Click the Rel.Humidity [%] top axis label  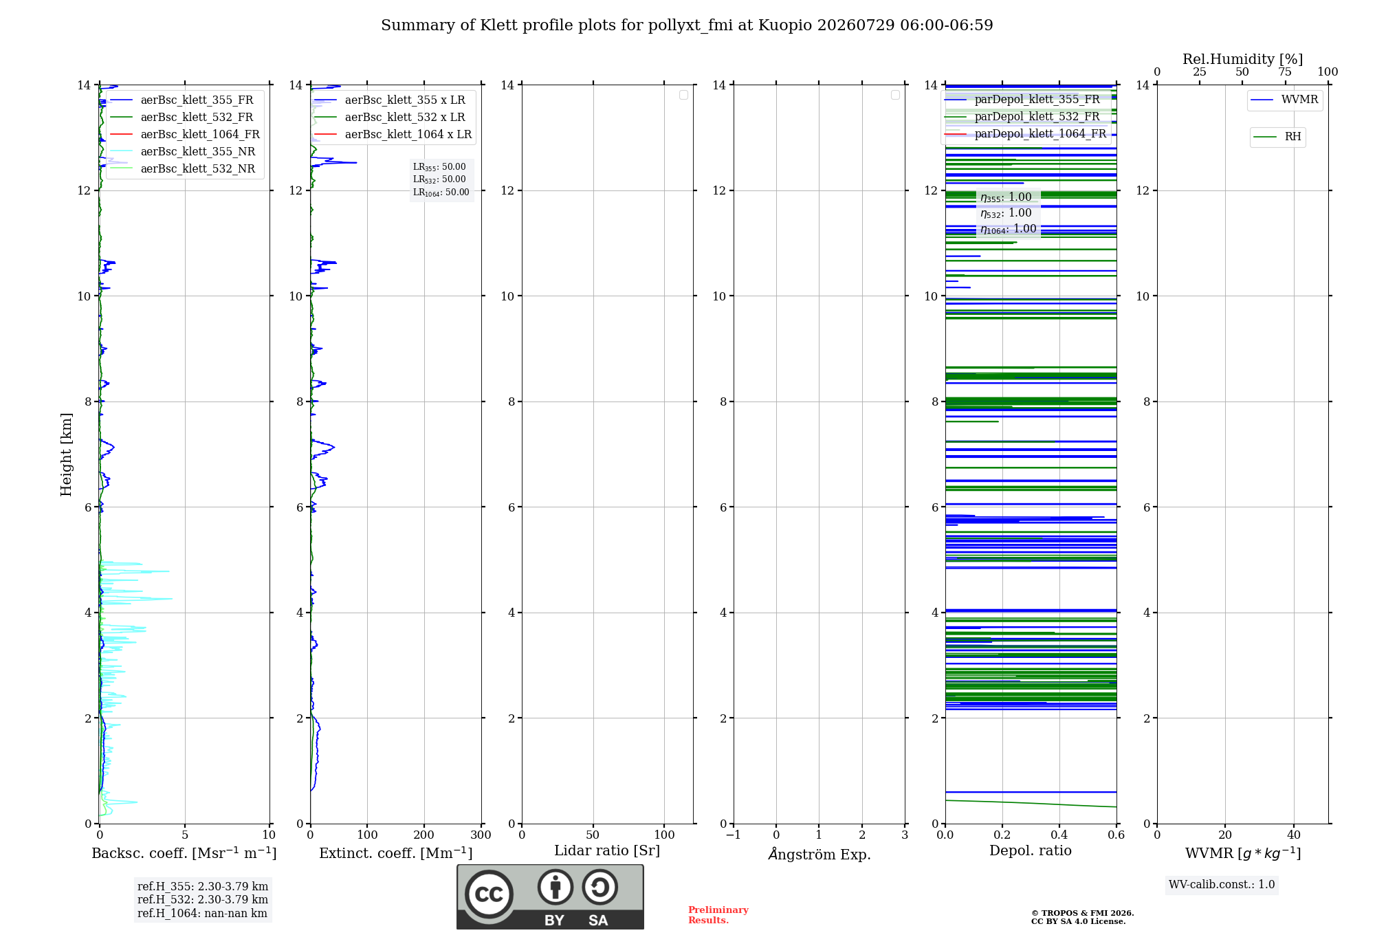[x=1243, y=59]
